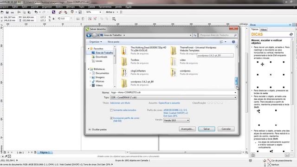This screenshot has width=297, height=167.
Task: Click the first Classificação rating star
Action: pos(208,103)
